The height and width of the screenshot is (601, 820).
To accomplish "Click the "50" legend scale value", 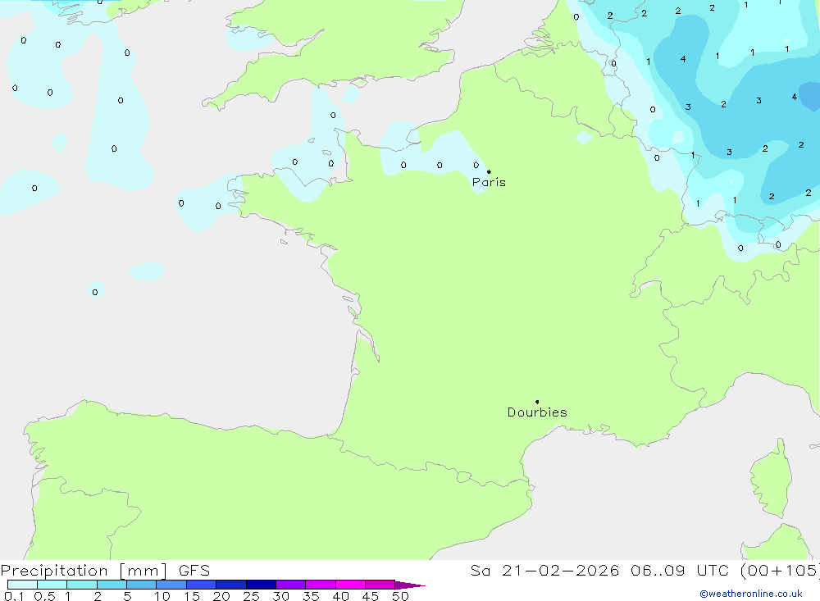I will (x=400, y=596).
